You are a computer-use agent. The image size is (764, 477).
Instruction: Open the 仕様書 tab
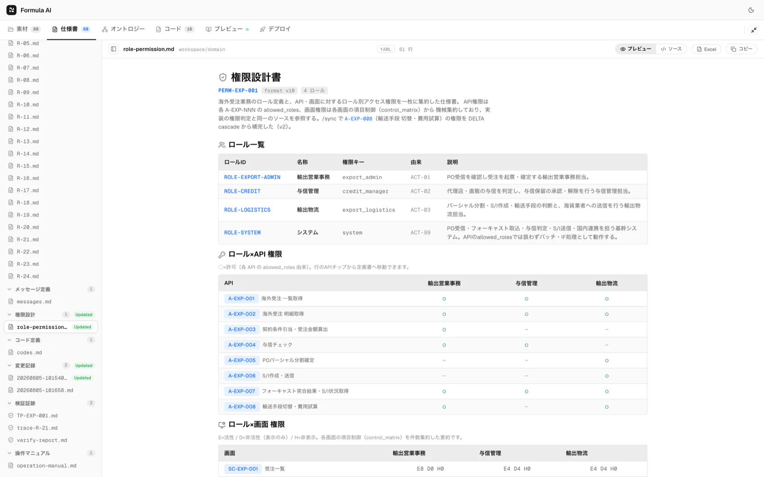point(71,29)
